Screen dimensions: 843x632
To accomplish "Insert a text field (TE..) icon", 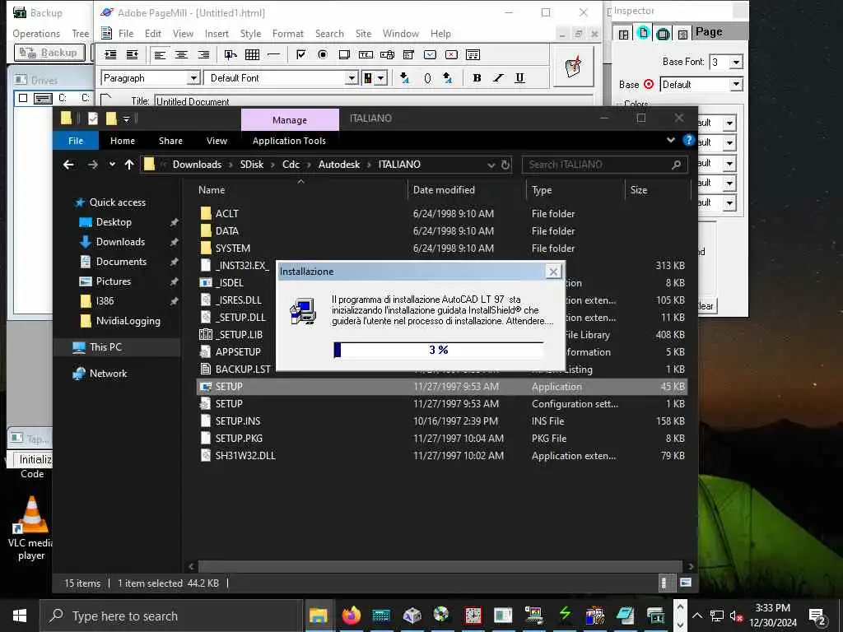I will point(366,54).
